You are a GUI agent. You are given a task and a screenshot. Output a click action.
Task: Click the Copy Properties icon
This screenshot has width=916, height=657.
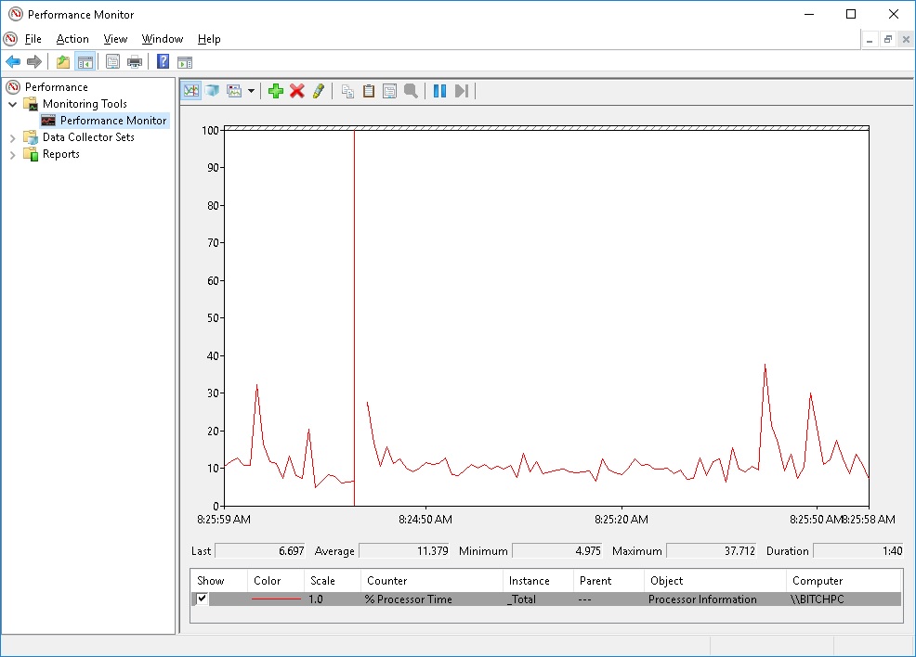pyautogui.click(x=347, y=91)
